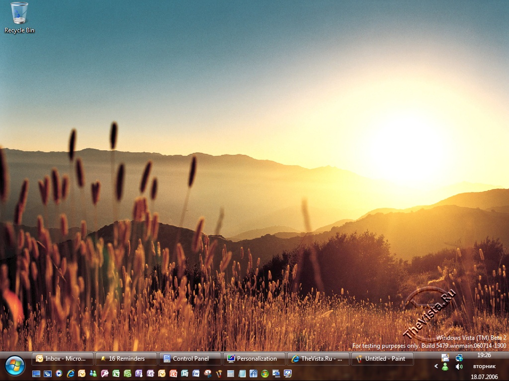This screenshot has height=381, width=509.
Task: Click the clock showing 19:26
Action: pos(484,355)
